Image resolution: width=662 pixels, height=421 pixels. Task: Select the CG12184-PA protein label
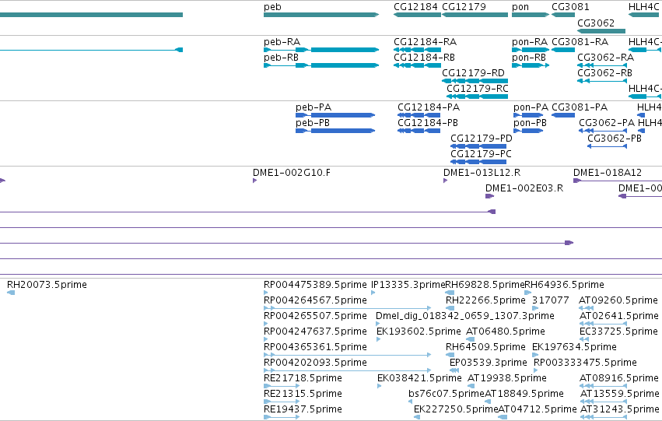(x=429, y=107)
